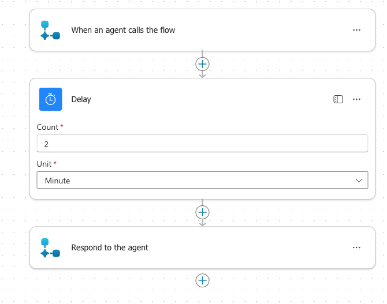
Task: Click the 'Respond to the agent' icon
Action: tap(50, 247)
